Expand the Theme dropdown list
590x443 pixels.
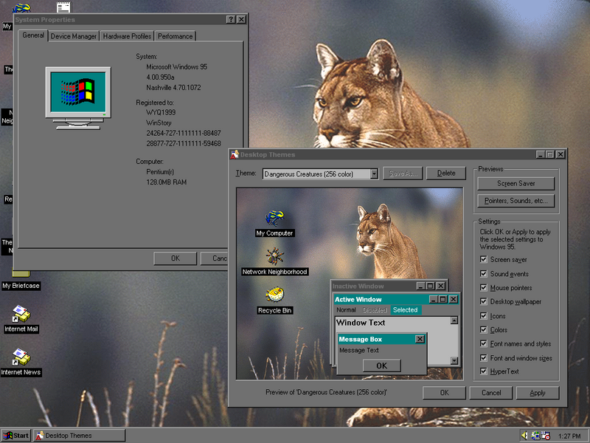(x=374, y=174)
